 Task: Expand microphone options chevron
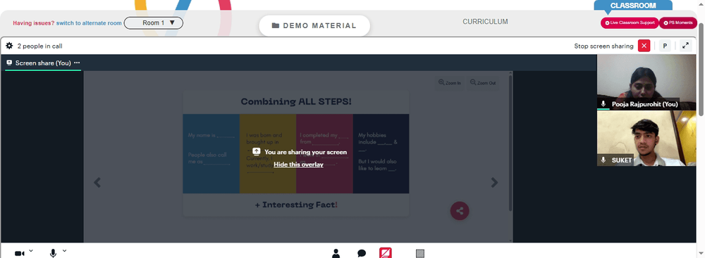(64, 251)
